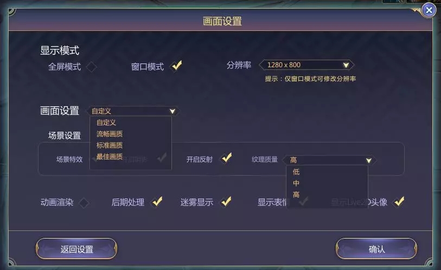Click the 确认 button
The image size is (441, 270).
376,249
